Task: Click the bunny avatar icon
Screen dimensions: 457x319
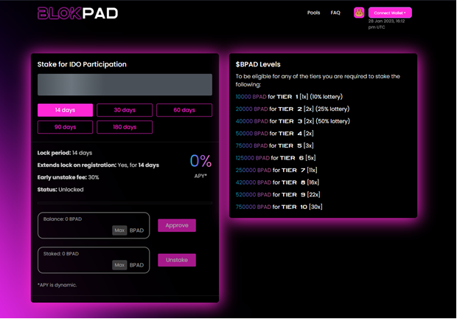Action: coord(359,13)
